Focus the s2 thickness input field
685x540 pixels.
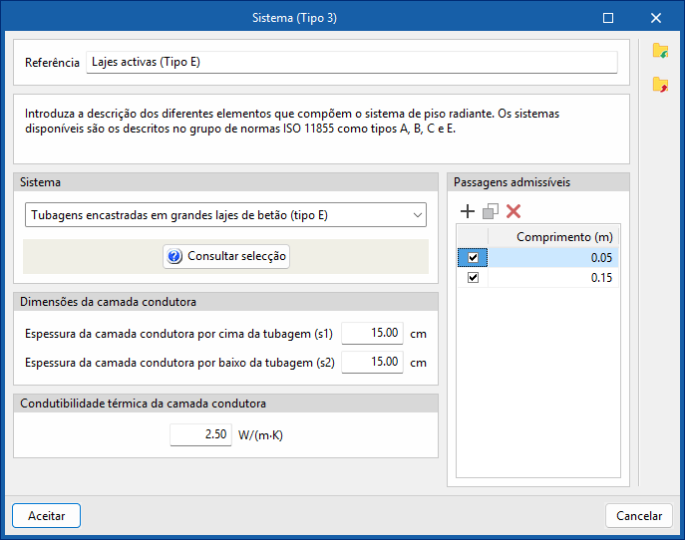(x=372, y=363)
